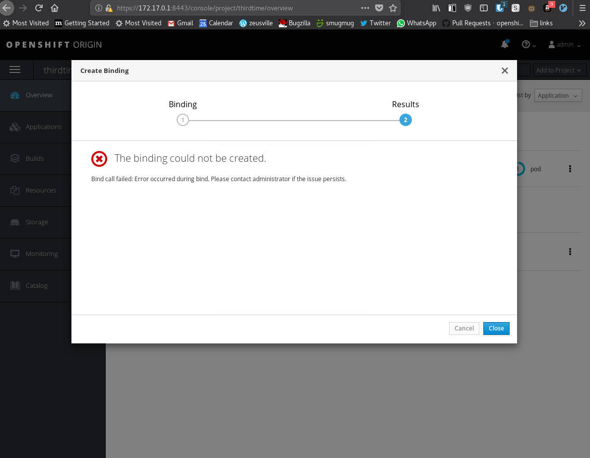The width and height of the screenshot is (590, 458).
Task: Open Bugzilla bookmark
Action: [294, 23]
